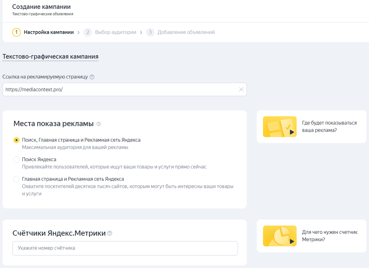The height and width of the screenshot is (268, 369).
Task: Go to the "Добавление объявлений" step
Action: [x=186, y=32]
